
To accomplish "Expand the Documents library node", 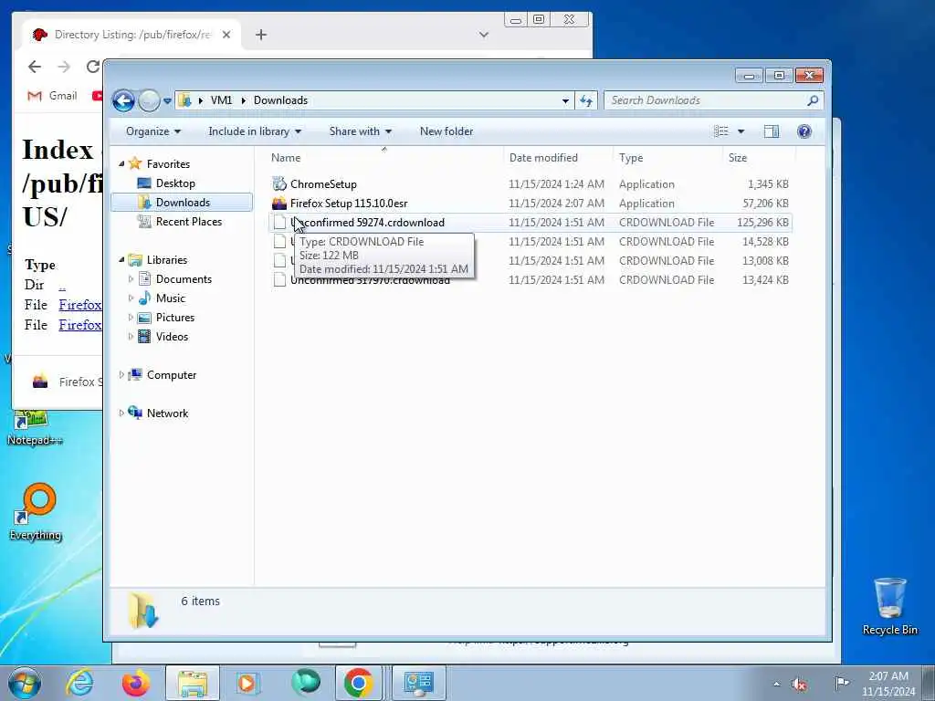I will click(131, 279).
